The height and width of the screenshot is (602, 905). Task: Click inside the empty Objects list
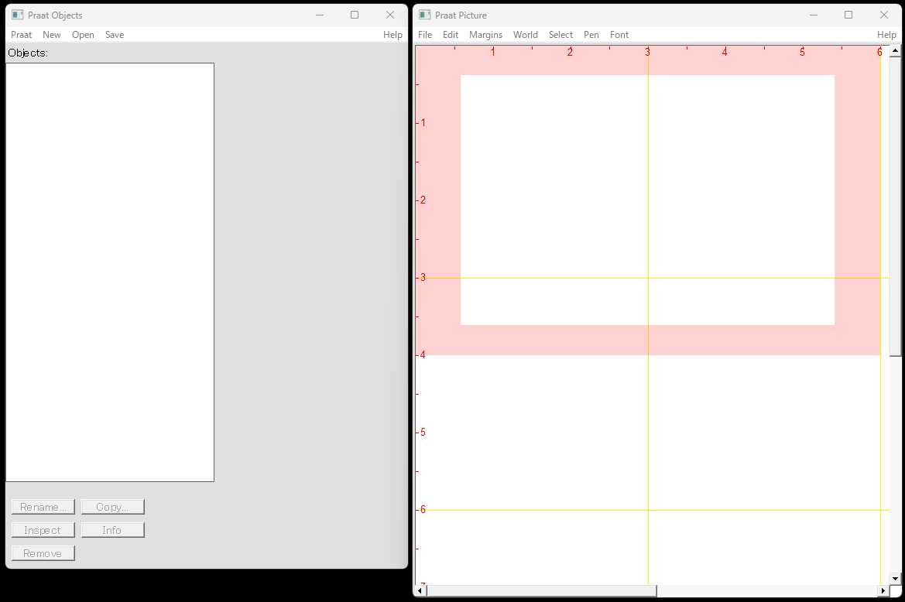[110, 271]
